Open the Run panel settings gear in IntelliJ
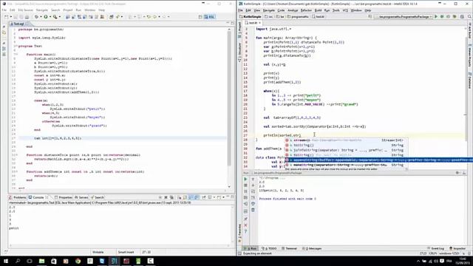The height and width of the screenshot is (266, 473). click(457, 173)
